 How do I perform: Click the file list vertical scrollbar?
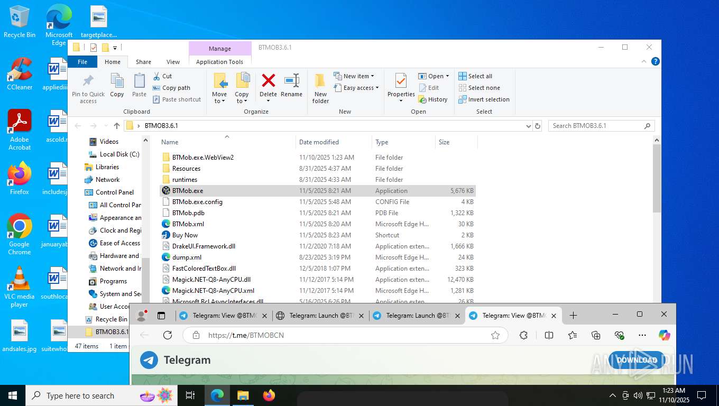[657, 179]
